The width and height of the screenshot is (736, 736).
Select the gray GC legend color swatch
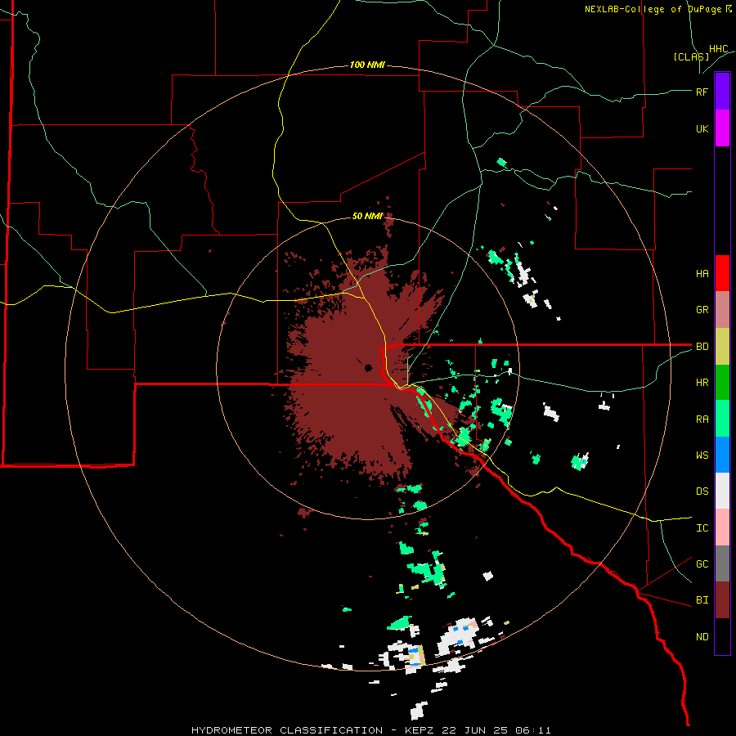pos(722,563)
